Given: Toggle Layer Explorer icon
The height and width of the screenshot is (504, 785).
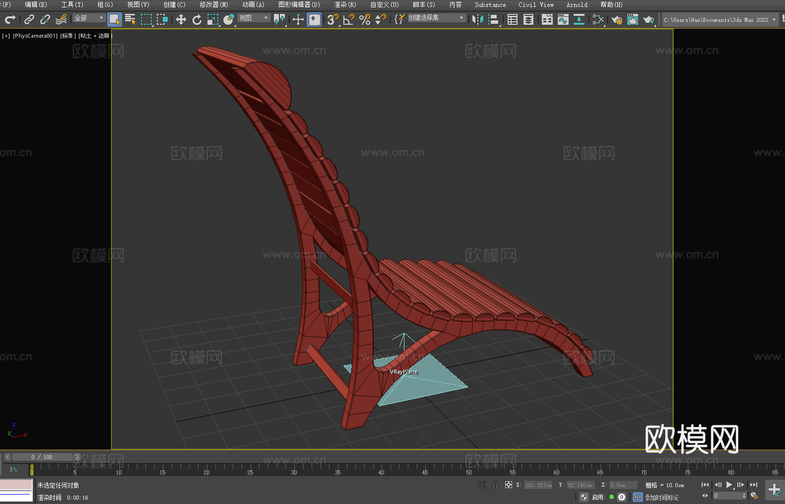Looking at the screenshot, I should point(528,20).
